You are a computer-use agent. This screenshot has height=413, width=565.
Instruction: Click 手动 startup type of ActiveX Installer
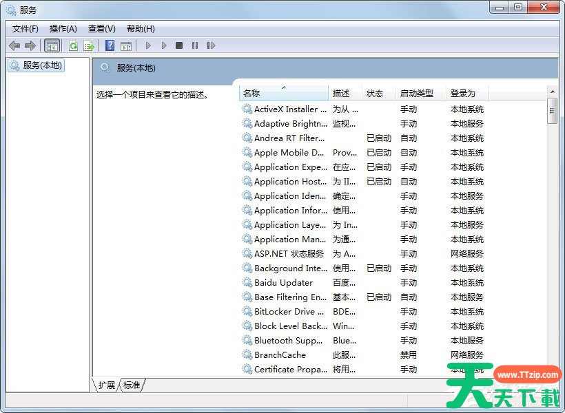[x=409, y=109]
